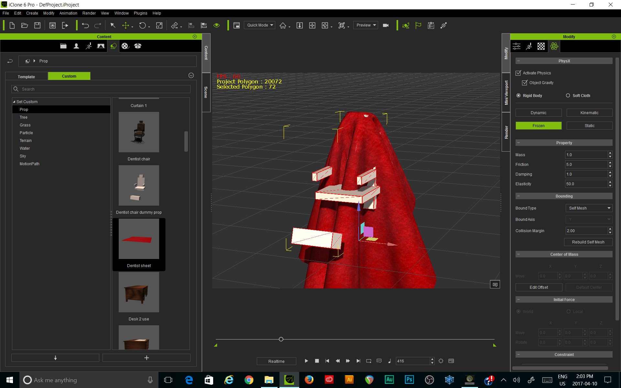Toggle the eye visibility icon in toolbar
The height and width of the screenshot is (388, 621).
[217, 25]
